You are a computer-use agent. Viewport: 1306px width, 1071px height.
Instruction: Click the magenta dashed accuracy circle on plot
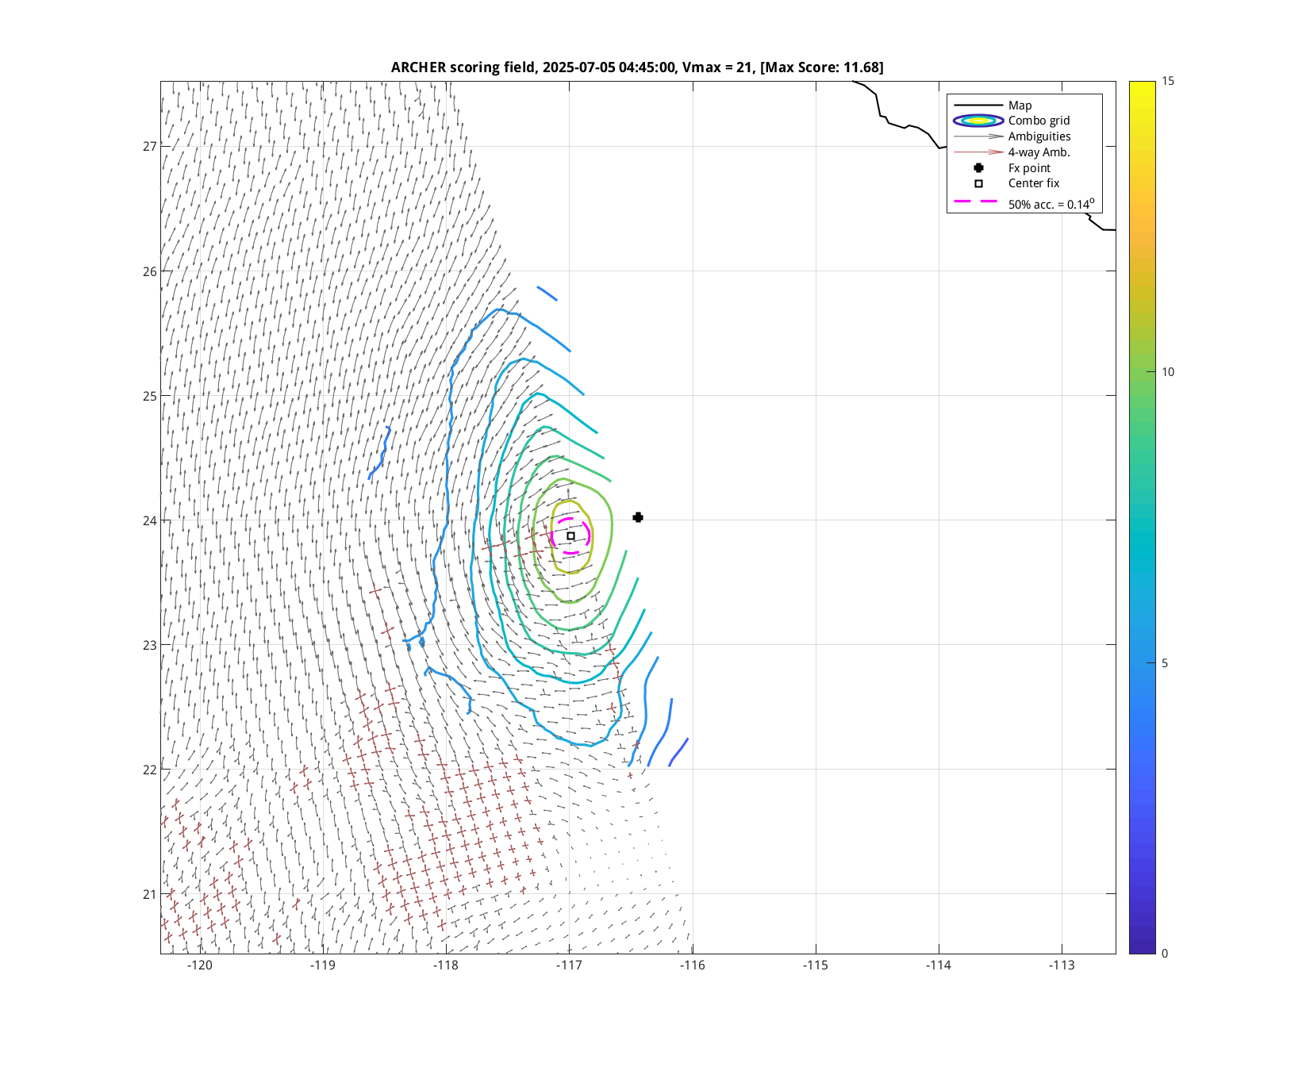coord(588,527)
